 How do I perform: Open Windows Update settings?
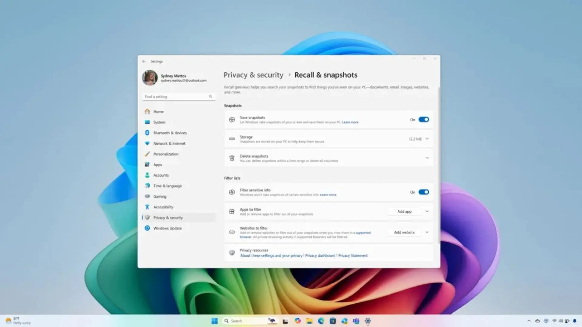167,228
